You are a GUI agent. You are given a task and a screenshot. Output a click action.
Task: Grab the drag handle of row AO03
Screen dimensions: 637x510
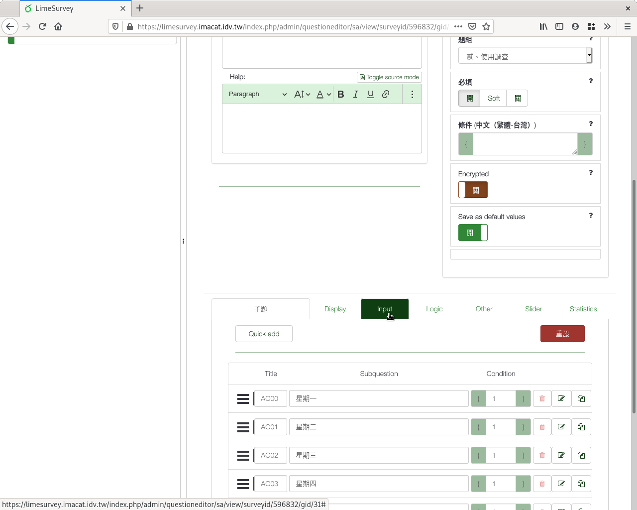click(x=243, y=484)
